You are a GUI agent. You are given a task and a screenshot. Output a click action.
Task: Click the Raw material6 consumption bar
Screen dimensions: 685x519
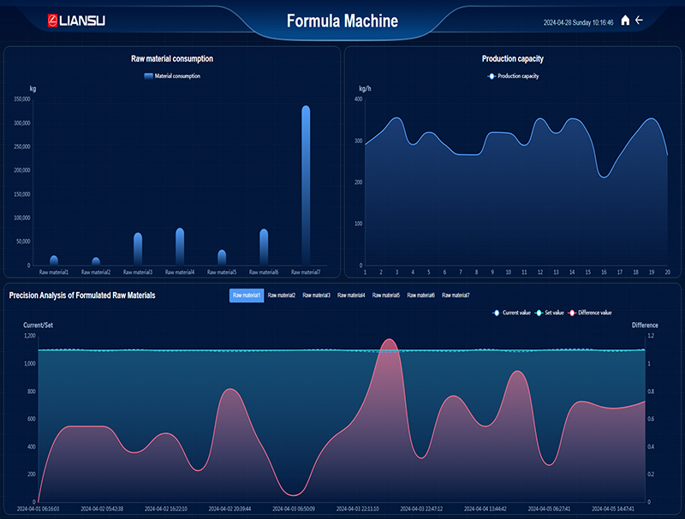click(264, 247)
